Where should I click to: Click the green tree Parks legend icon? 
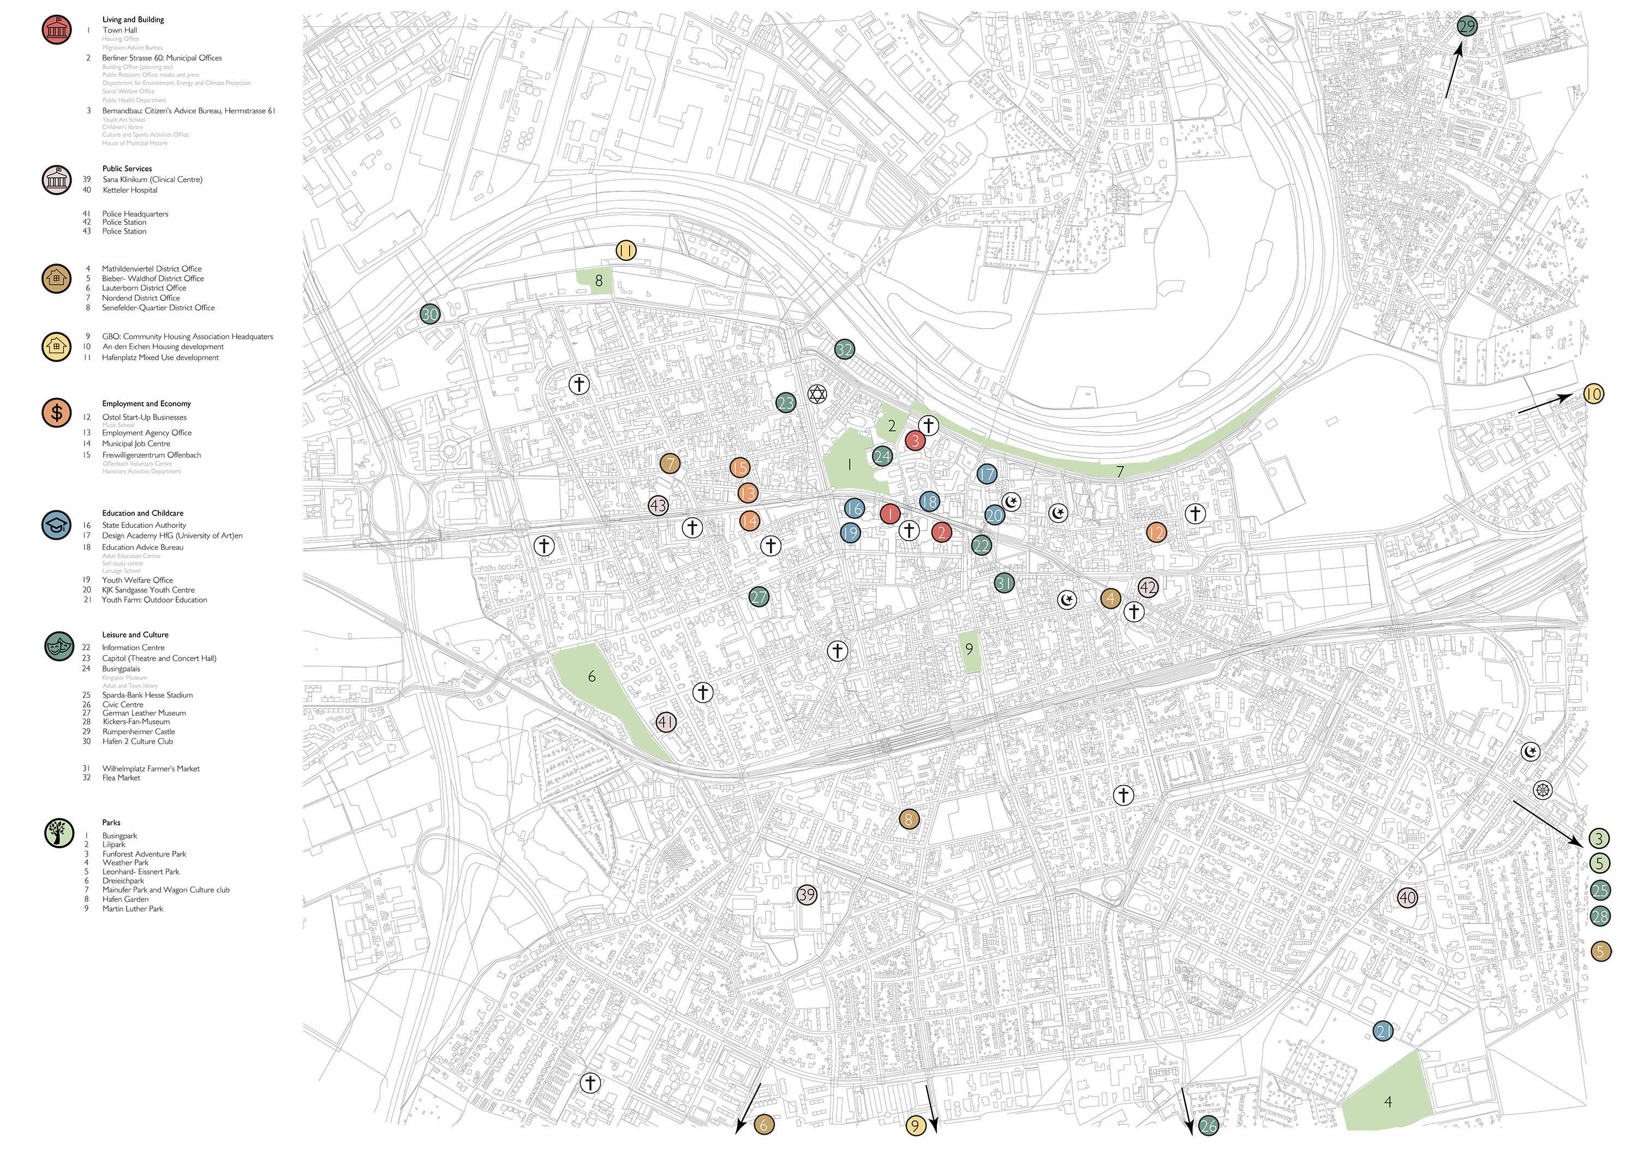click(x=58, y=833)
